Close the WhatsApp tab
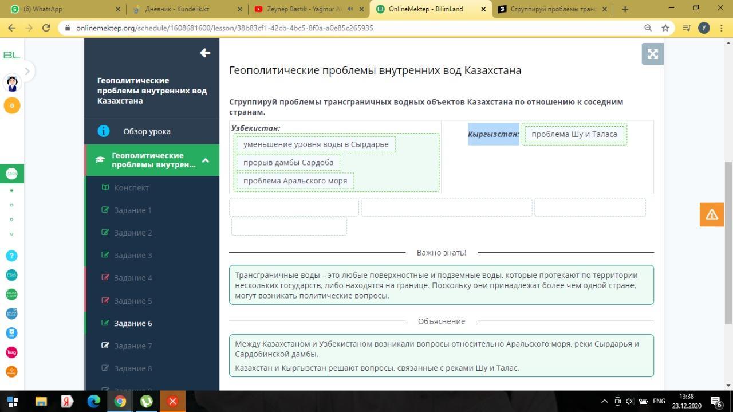Image resolution: width=733 pixels, height=412 pixels. pyautogui.click(x=118, y=9)
